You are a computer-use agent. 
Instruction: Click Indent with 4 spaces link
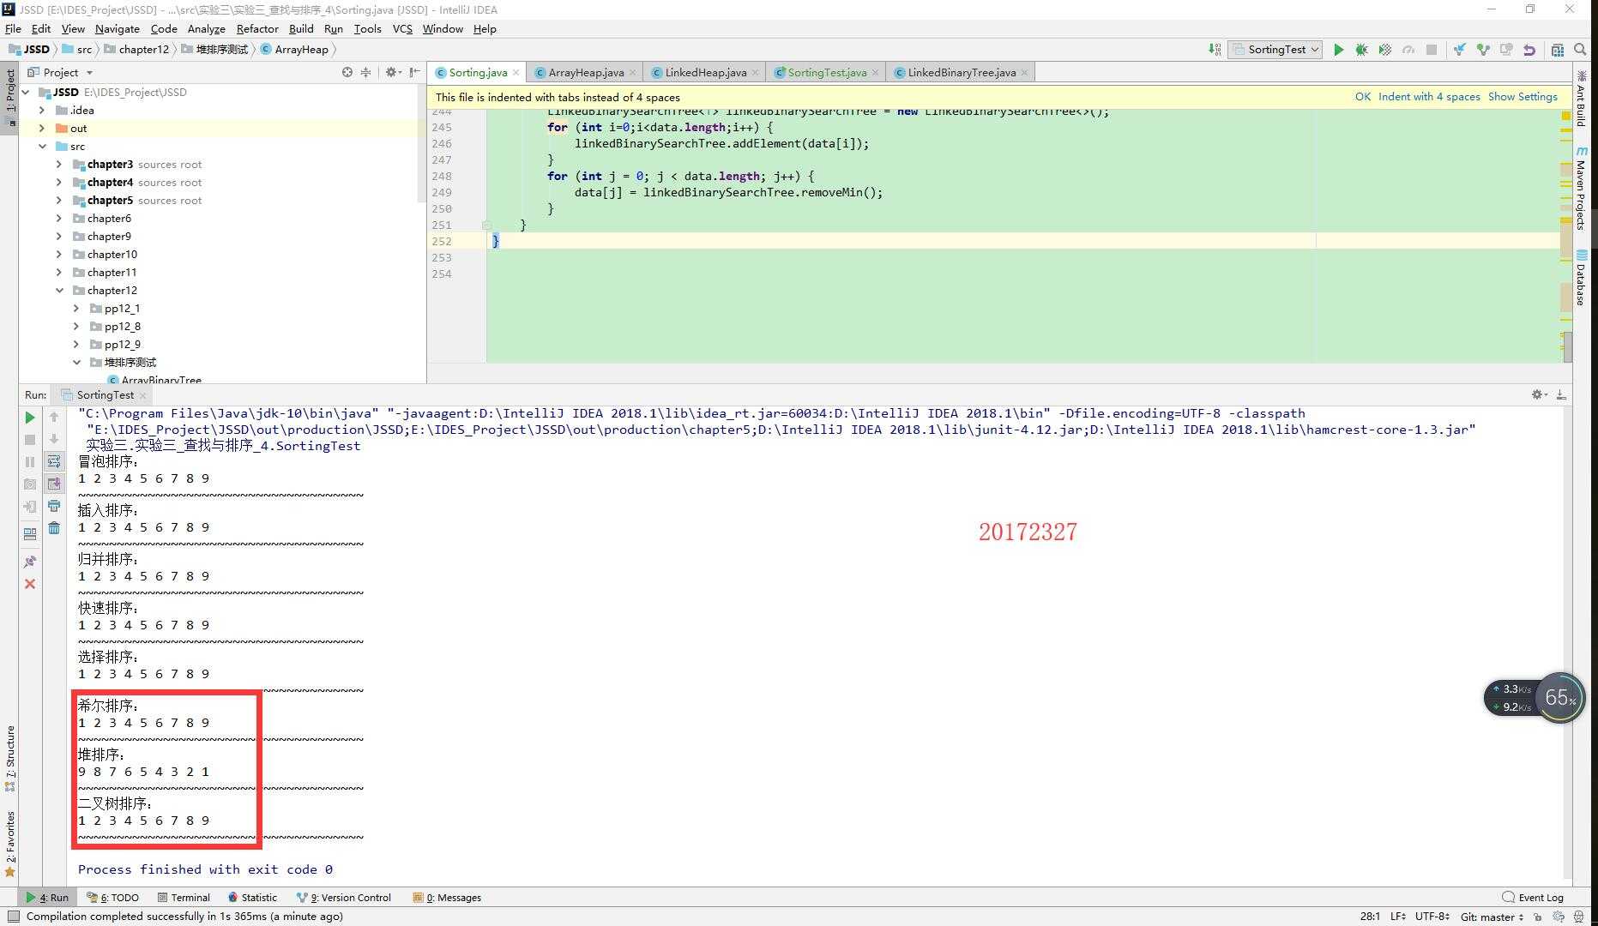click(1429, 97)
